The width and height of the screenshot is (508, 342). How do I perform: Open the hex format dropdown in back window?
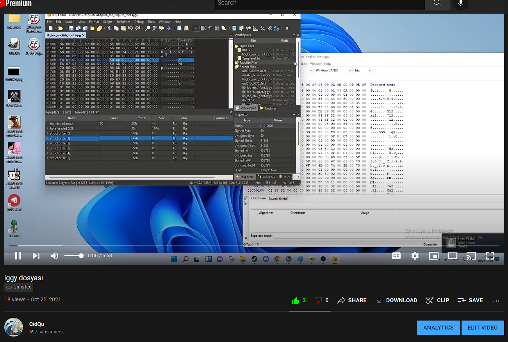click(363, 70)
